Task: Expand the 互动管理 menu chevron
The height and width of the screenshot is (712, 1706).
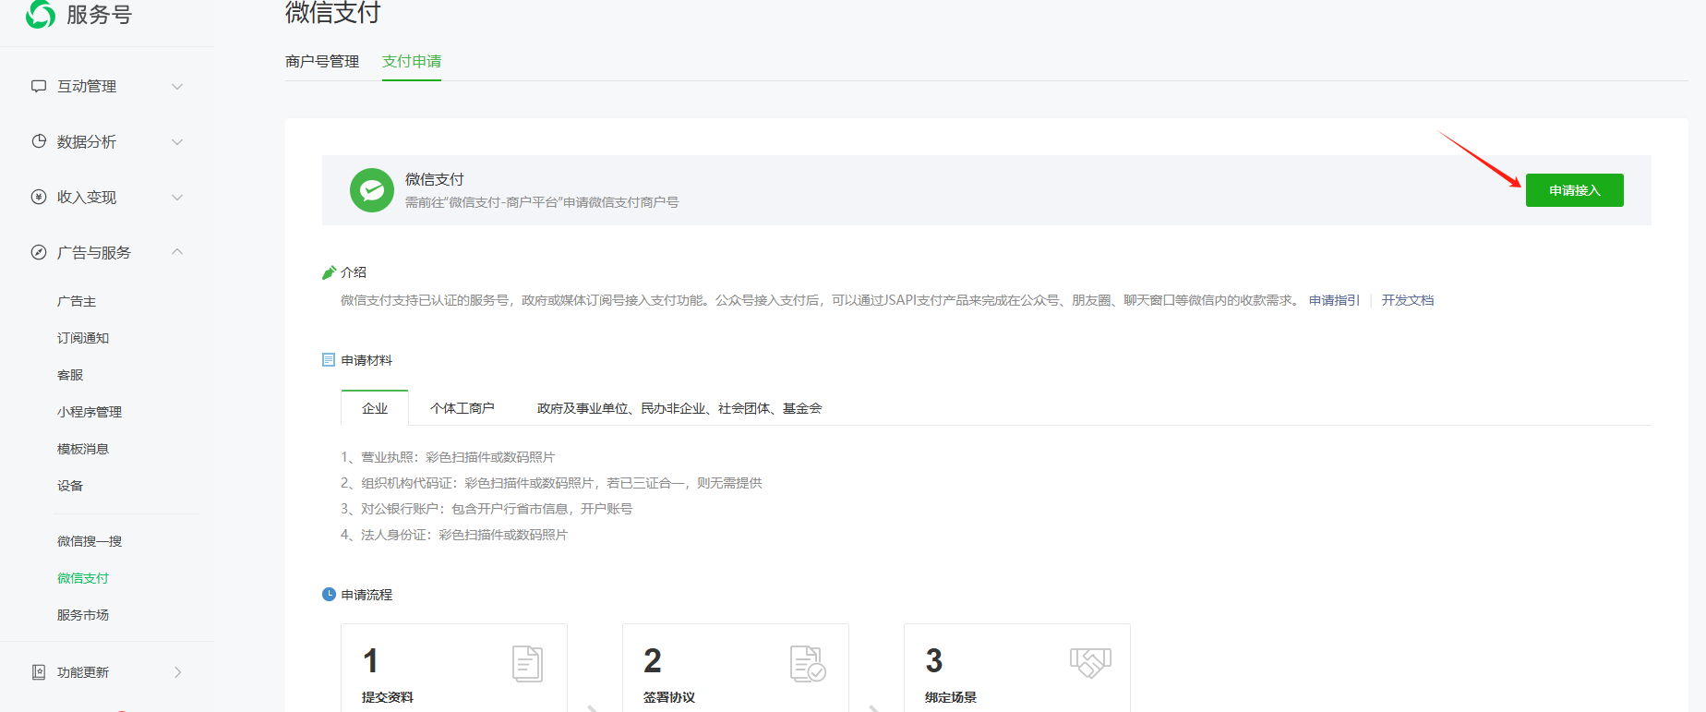Action: [177, 86]
